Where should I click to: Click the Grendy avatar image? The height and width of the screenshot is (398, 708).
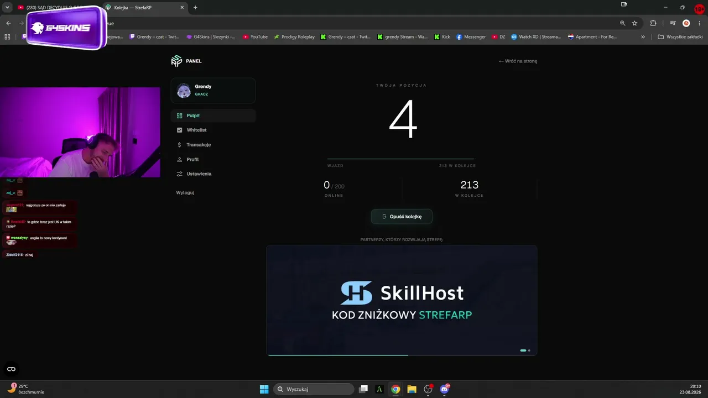(x=184, y=91)
